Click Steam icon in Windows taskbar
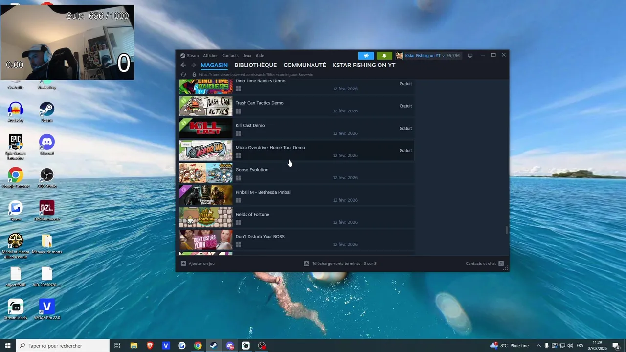Image resolution: width=626 pixels, height=352 pixels. click(214, 346)
